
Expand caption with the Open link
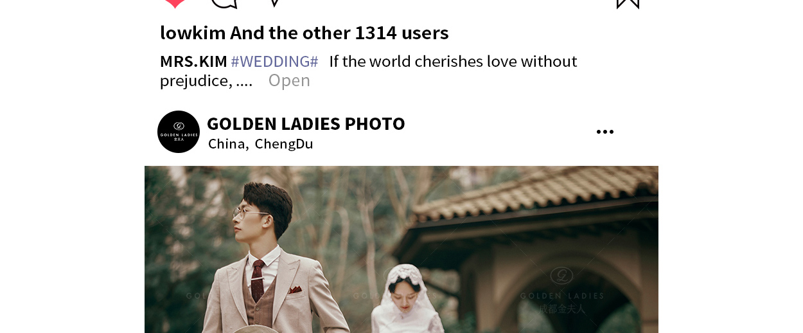click(289, 80)
